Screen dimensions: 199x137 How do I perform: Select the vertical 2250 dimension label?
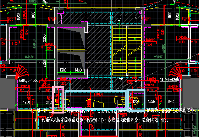point(44,38)
